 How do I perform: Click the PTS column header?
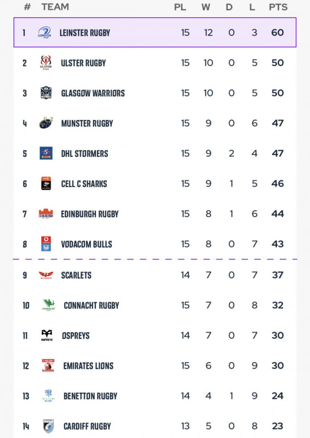coord(278,7)
